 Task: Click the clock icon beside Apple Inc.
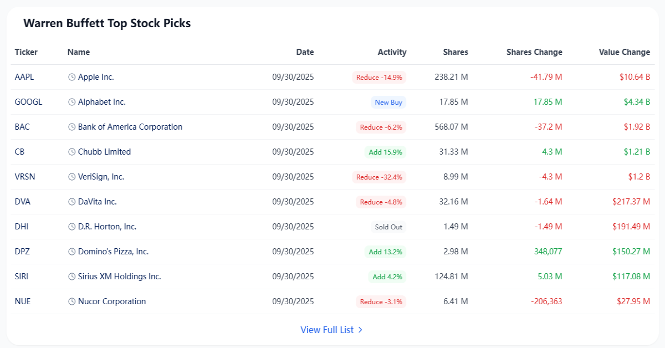pyautogui.click(x=71, y=77)
